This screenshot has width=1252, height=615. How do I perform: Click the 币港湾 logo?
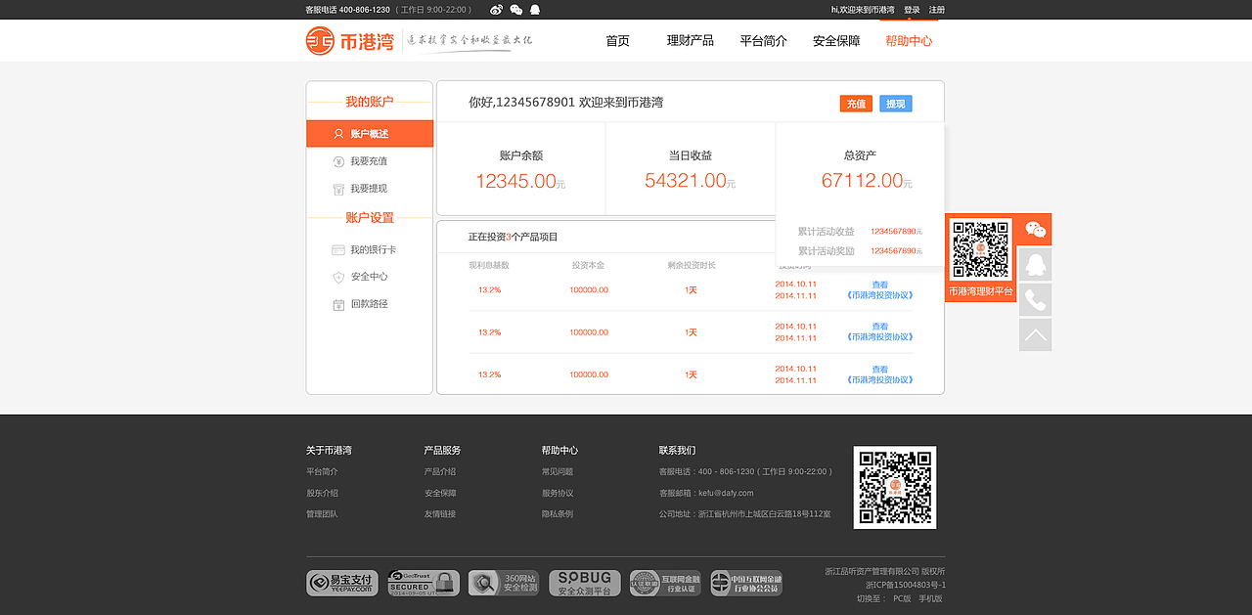tap(350, 41)
